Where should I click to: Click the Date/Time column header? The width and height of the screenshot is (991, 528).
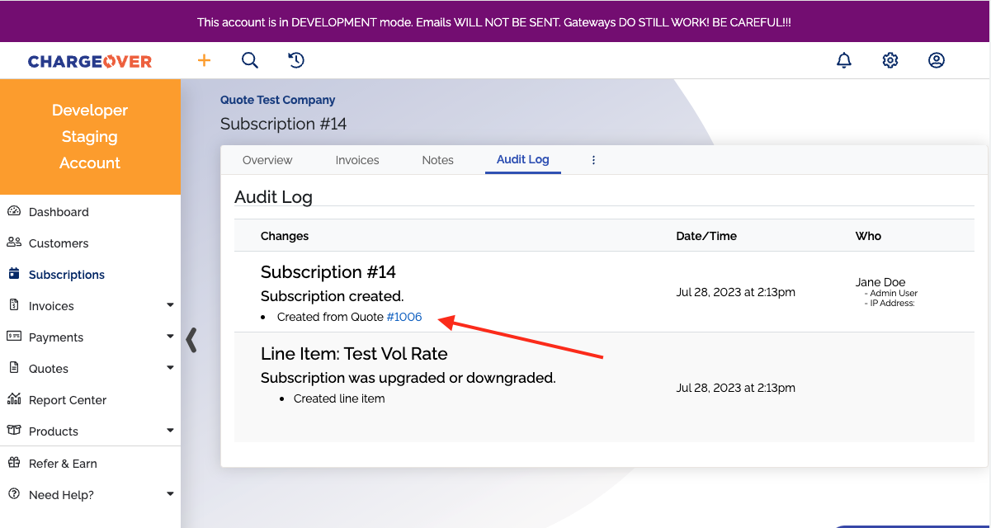point(706,236)
